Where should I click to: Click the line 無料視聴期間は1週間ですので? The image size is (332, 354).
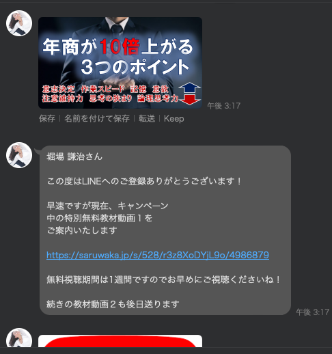[163, 280]
